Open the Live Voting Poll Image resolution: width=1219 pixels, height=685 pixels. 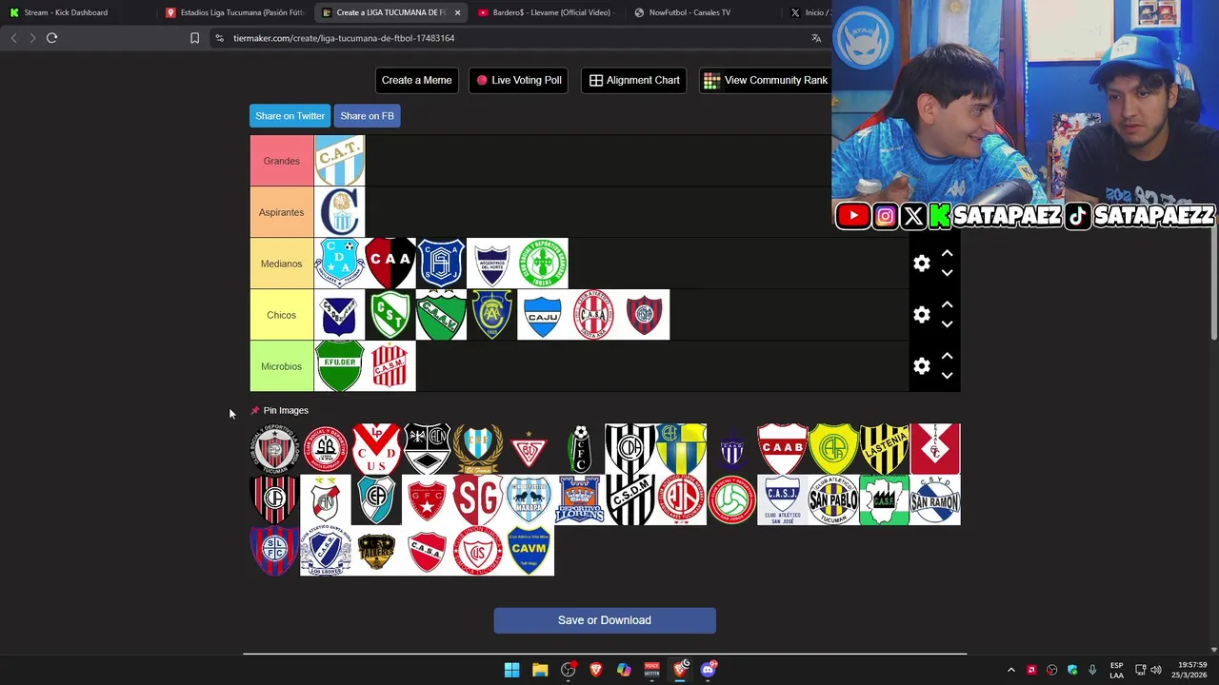point(518,80)
